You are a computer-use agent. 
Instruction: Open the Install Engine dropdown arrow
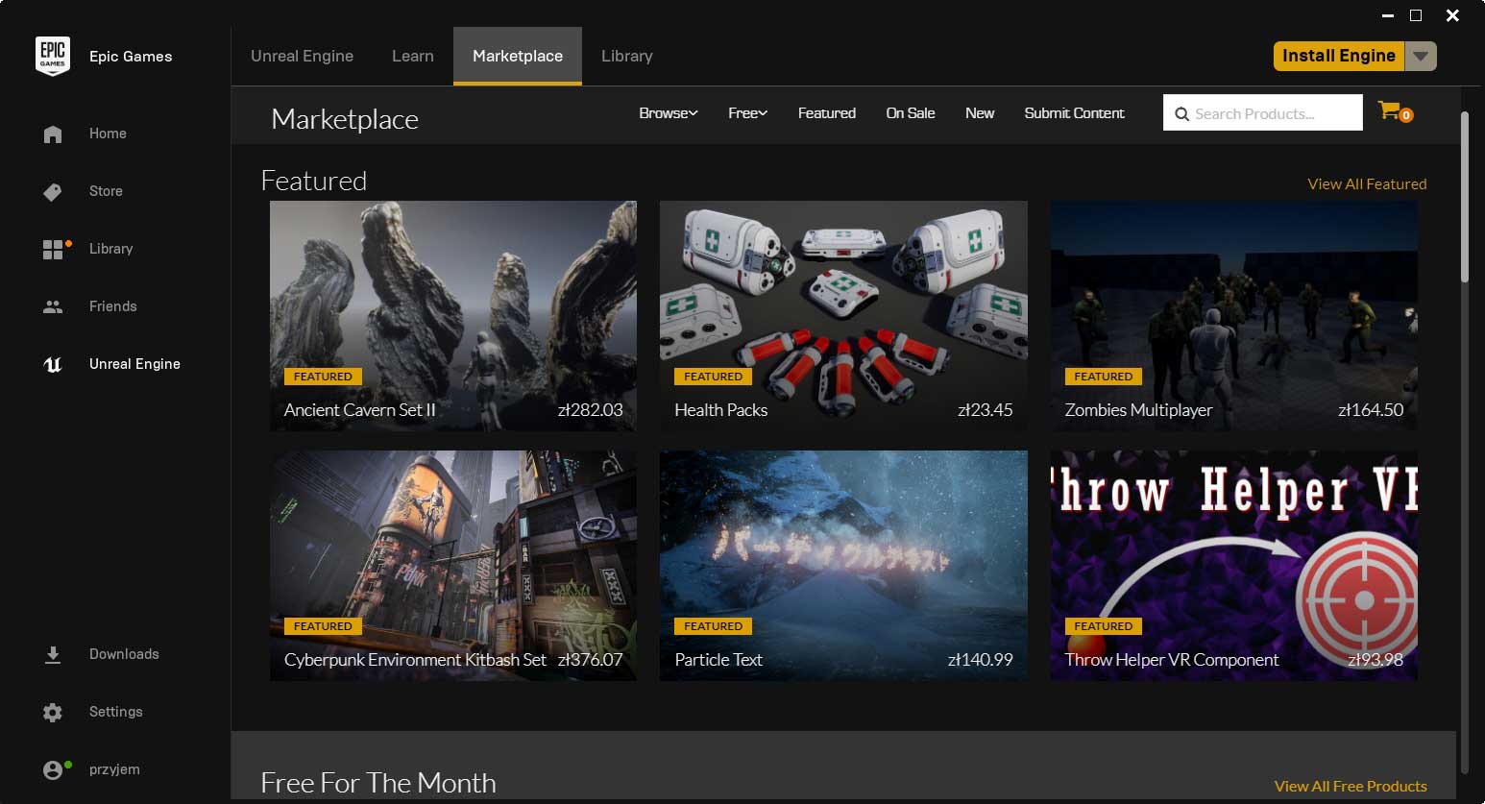tap(1421, 56)
